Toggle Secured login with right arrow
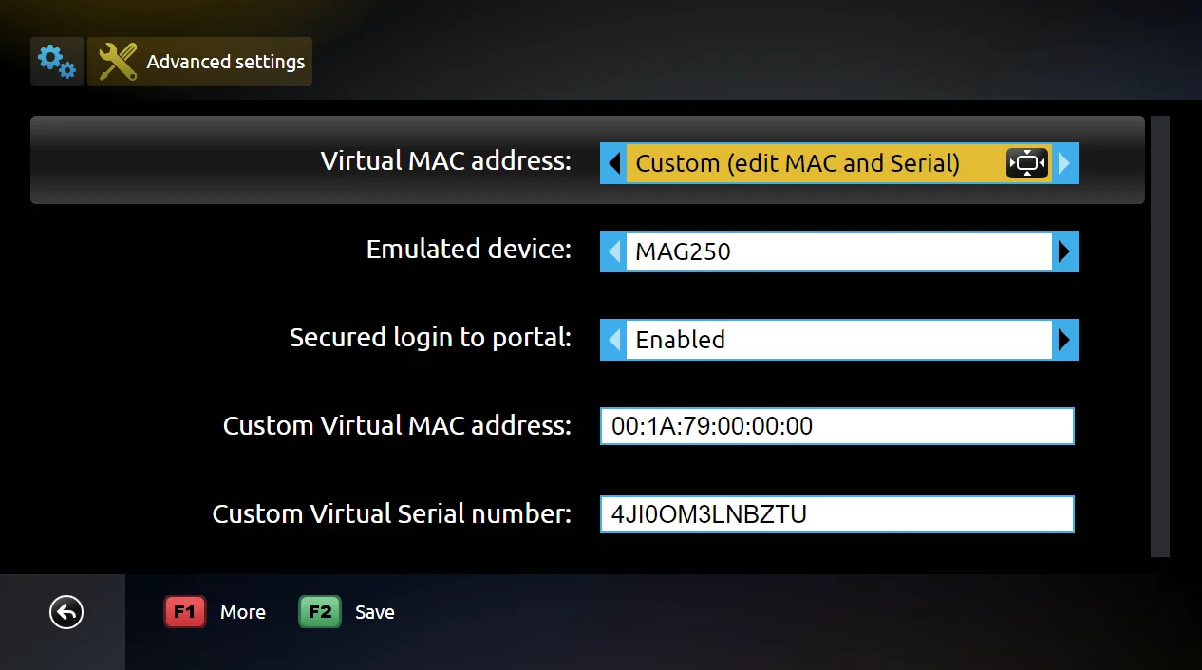Image resolution: width=1202 pixels, height=670 pixels. 1064,340
